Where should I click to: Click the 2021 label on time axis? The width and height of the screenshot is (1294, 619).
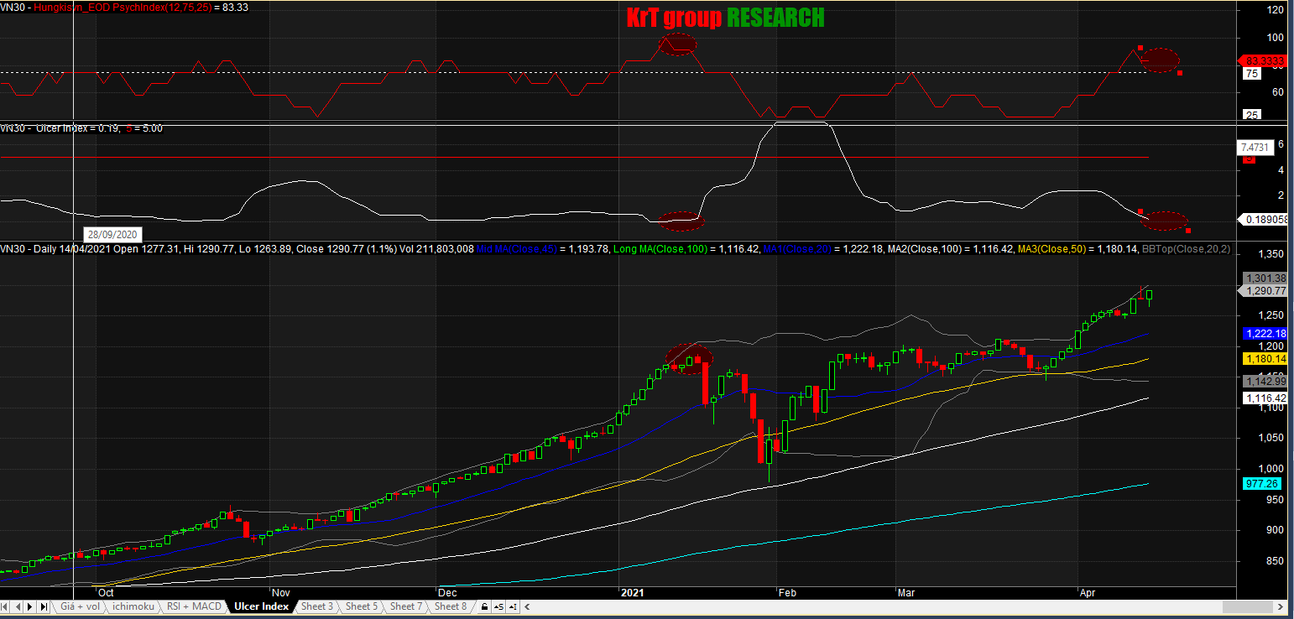631,592
